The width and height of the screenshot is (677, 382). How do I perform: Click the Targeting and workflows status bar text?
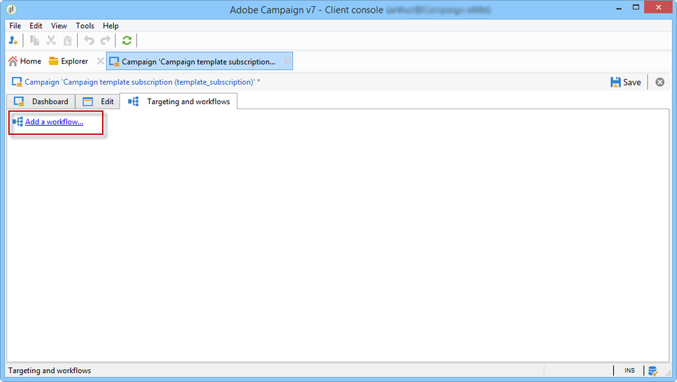[x=49, y=370]
